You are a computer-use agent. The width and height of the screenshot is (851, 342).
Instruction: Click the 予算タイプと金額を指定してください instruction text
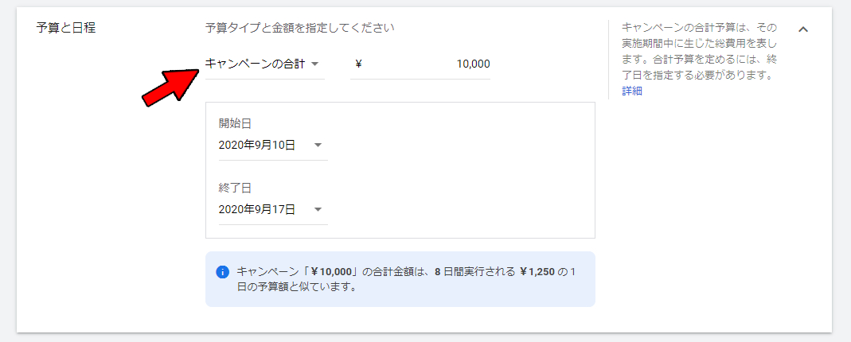300,28
